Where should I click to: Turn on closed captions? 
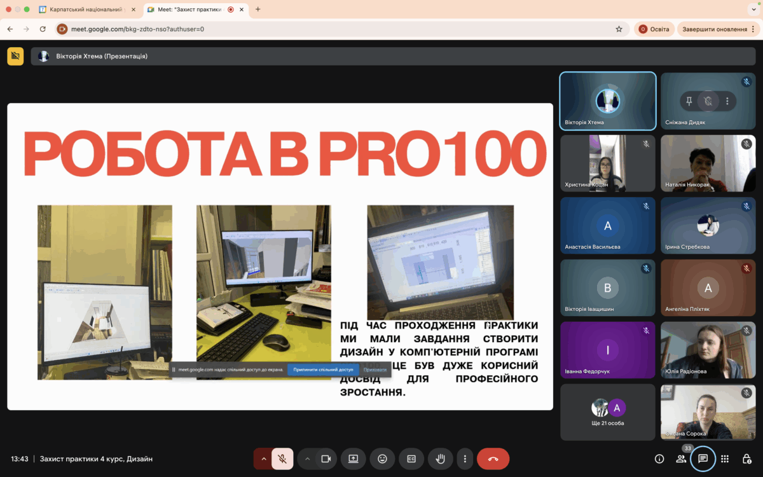coord(411,459)
